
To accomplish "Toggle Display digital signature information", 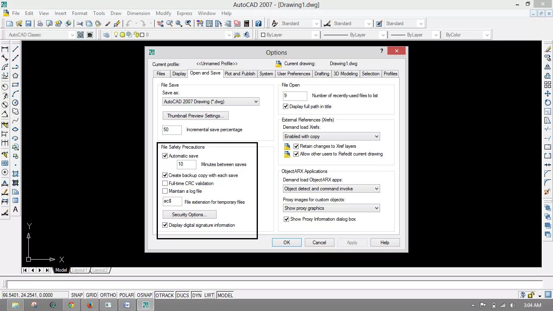I will [x=165, y=225].
